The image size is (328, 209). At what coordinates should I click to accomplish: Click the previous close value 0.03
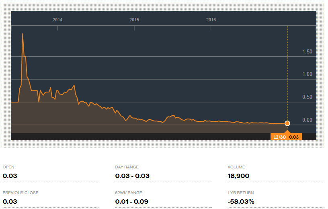pyautogui.click(x=10, y=201)
